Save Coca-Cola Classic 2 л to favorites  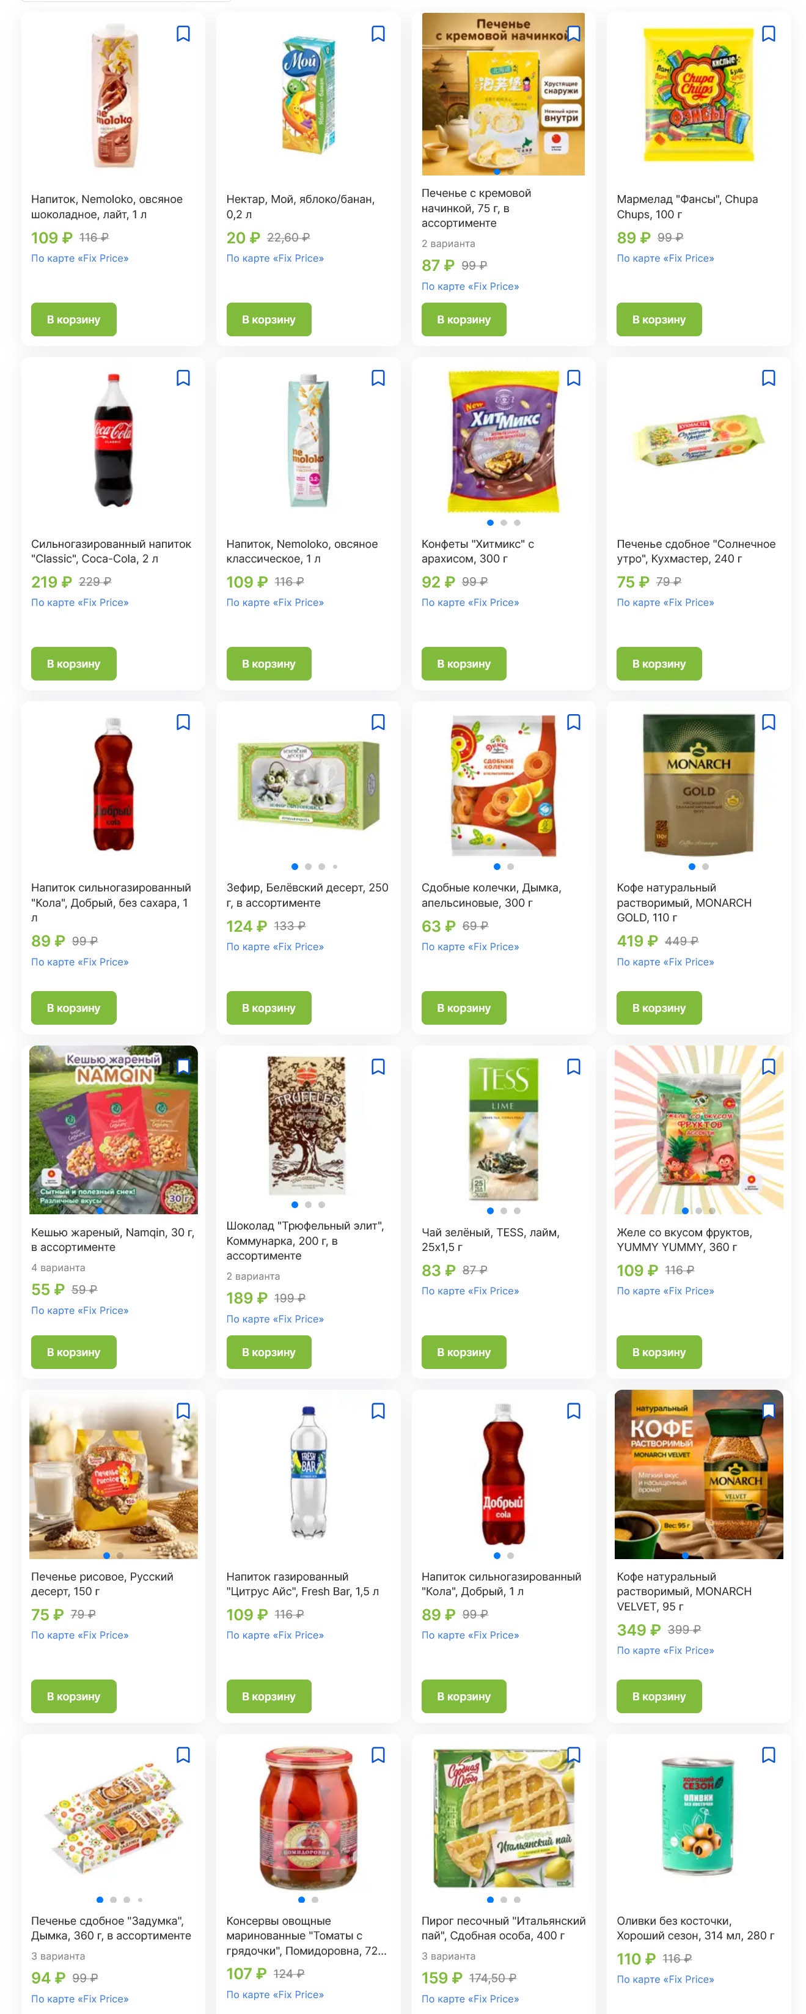183,378
